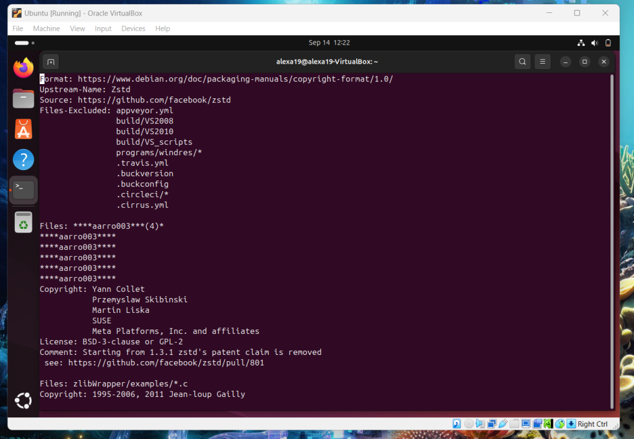Open the Help icon in dock
634x439 pixels.
pyautogui.click(x=24, y=160)
